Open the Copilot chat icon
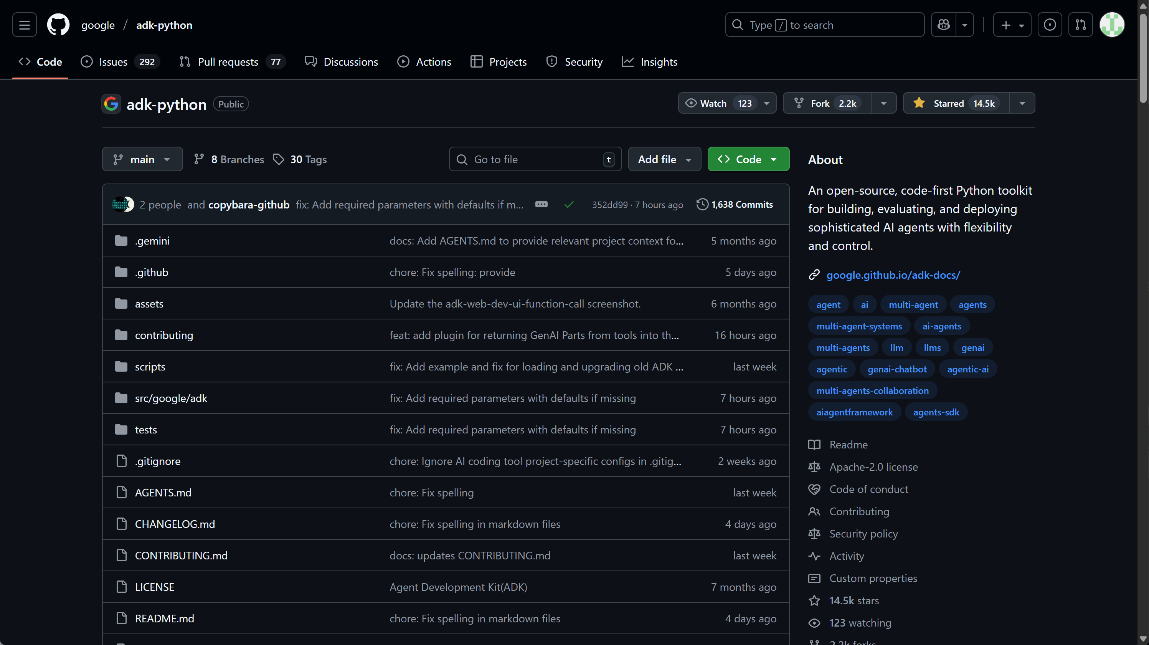Screen dimensions: 1149x645 (x=943, y=25)
